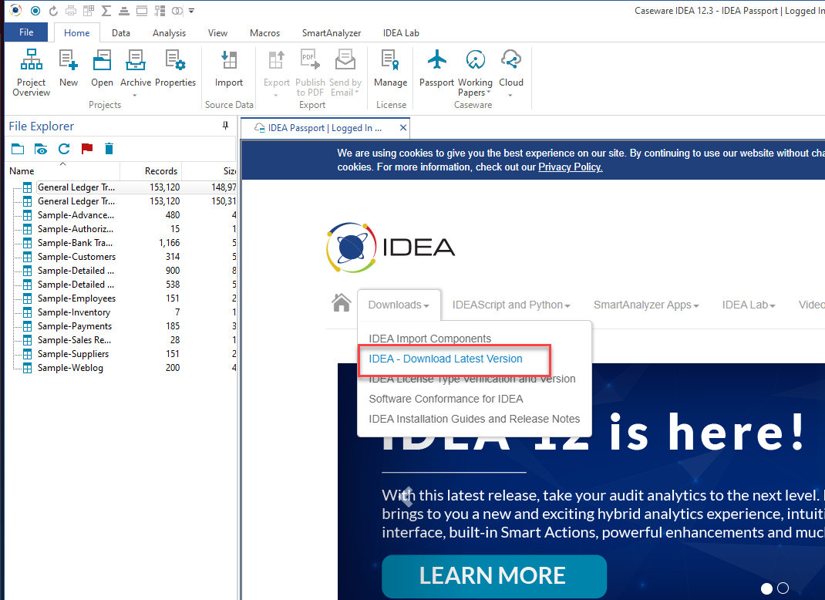
Task: Select the Sample-Bank Tra... file
Action: [x=76, y=243]
